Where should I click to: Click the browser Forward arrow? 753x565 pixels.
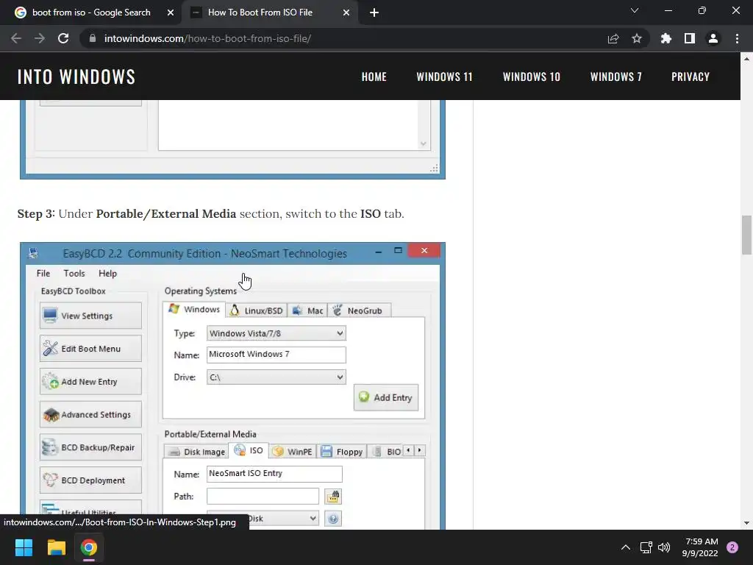click(40, 38)
